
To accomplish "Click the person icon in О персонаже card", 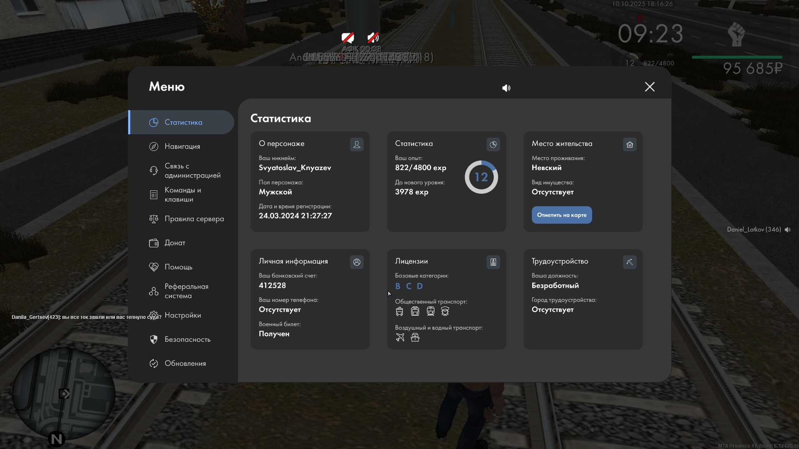I will [x=357, y=144].
